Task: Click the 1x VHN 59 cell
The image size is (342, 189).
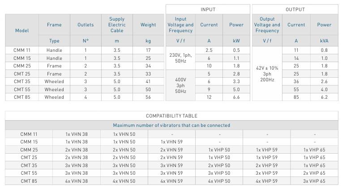Action: pyautogui.click(x=171, y=142)
